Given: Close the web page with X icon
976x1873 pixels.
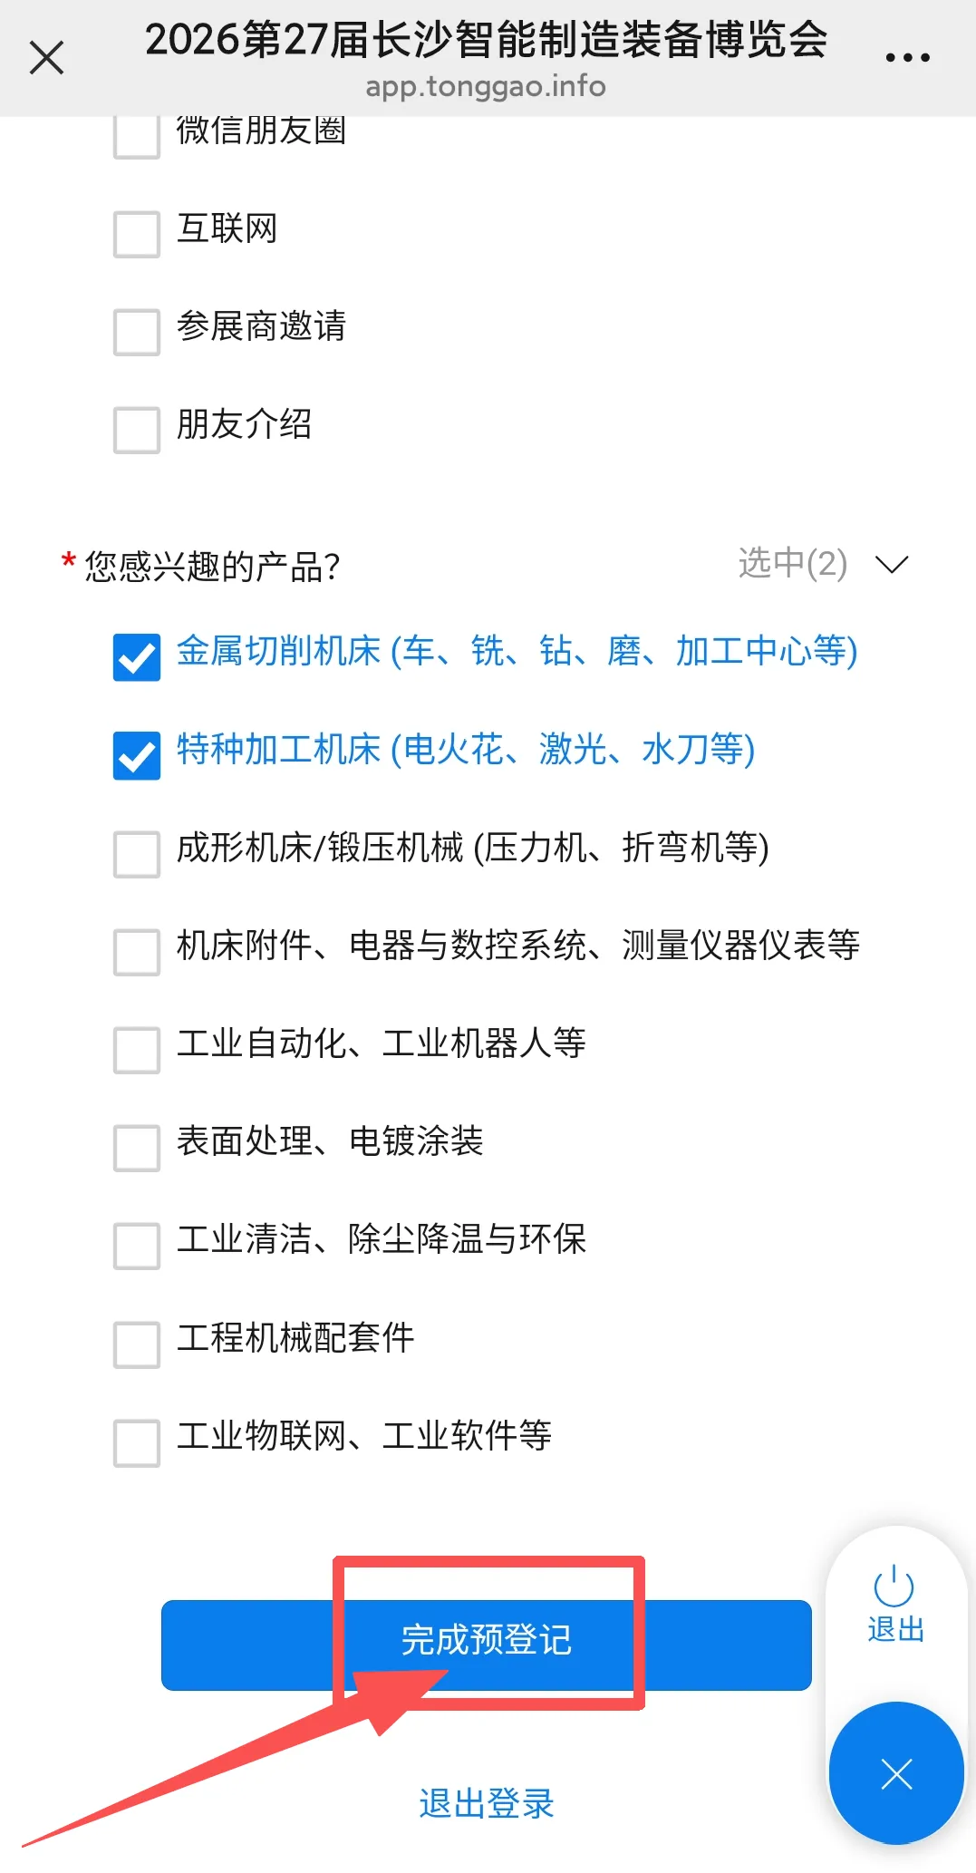Looking at the screenshot, I should click(x=46, y=58).
